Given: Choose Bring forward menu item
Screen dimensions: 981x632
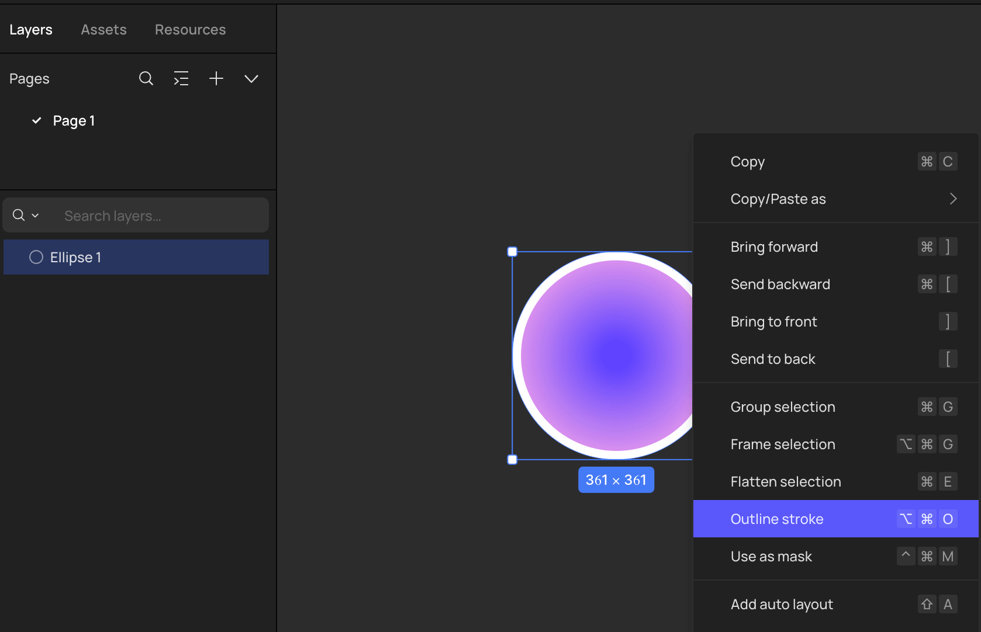Looking at the screenshot, I should point(836,246).
